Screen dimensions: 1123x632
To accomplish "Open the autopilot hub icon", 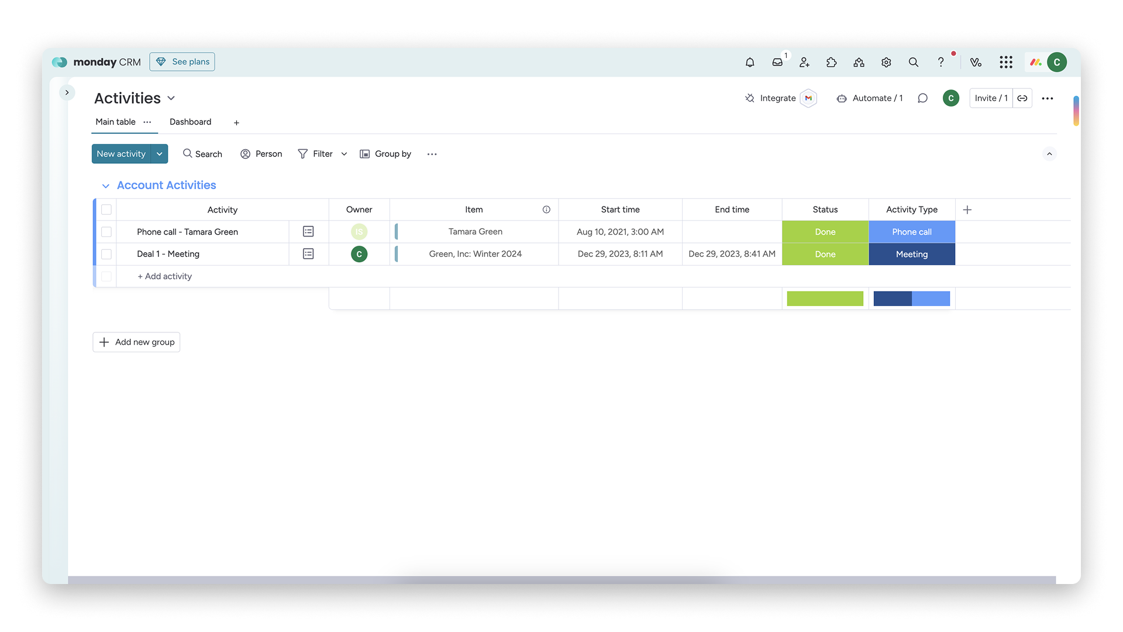I will (x=859, y=62).
